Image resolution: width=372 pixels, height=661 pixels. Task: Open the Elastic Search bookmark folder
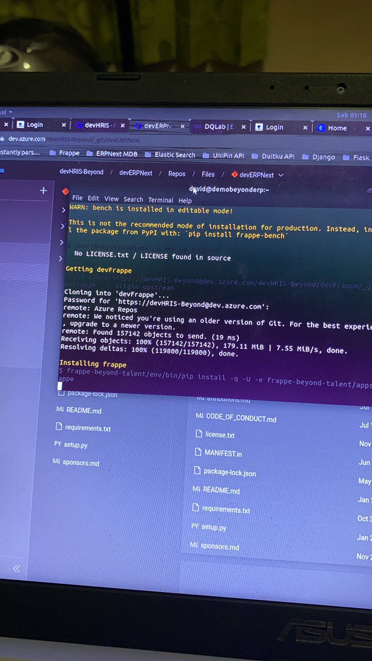(170, 155)
